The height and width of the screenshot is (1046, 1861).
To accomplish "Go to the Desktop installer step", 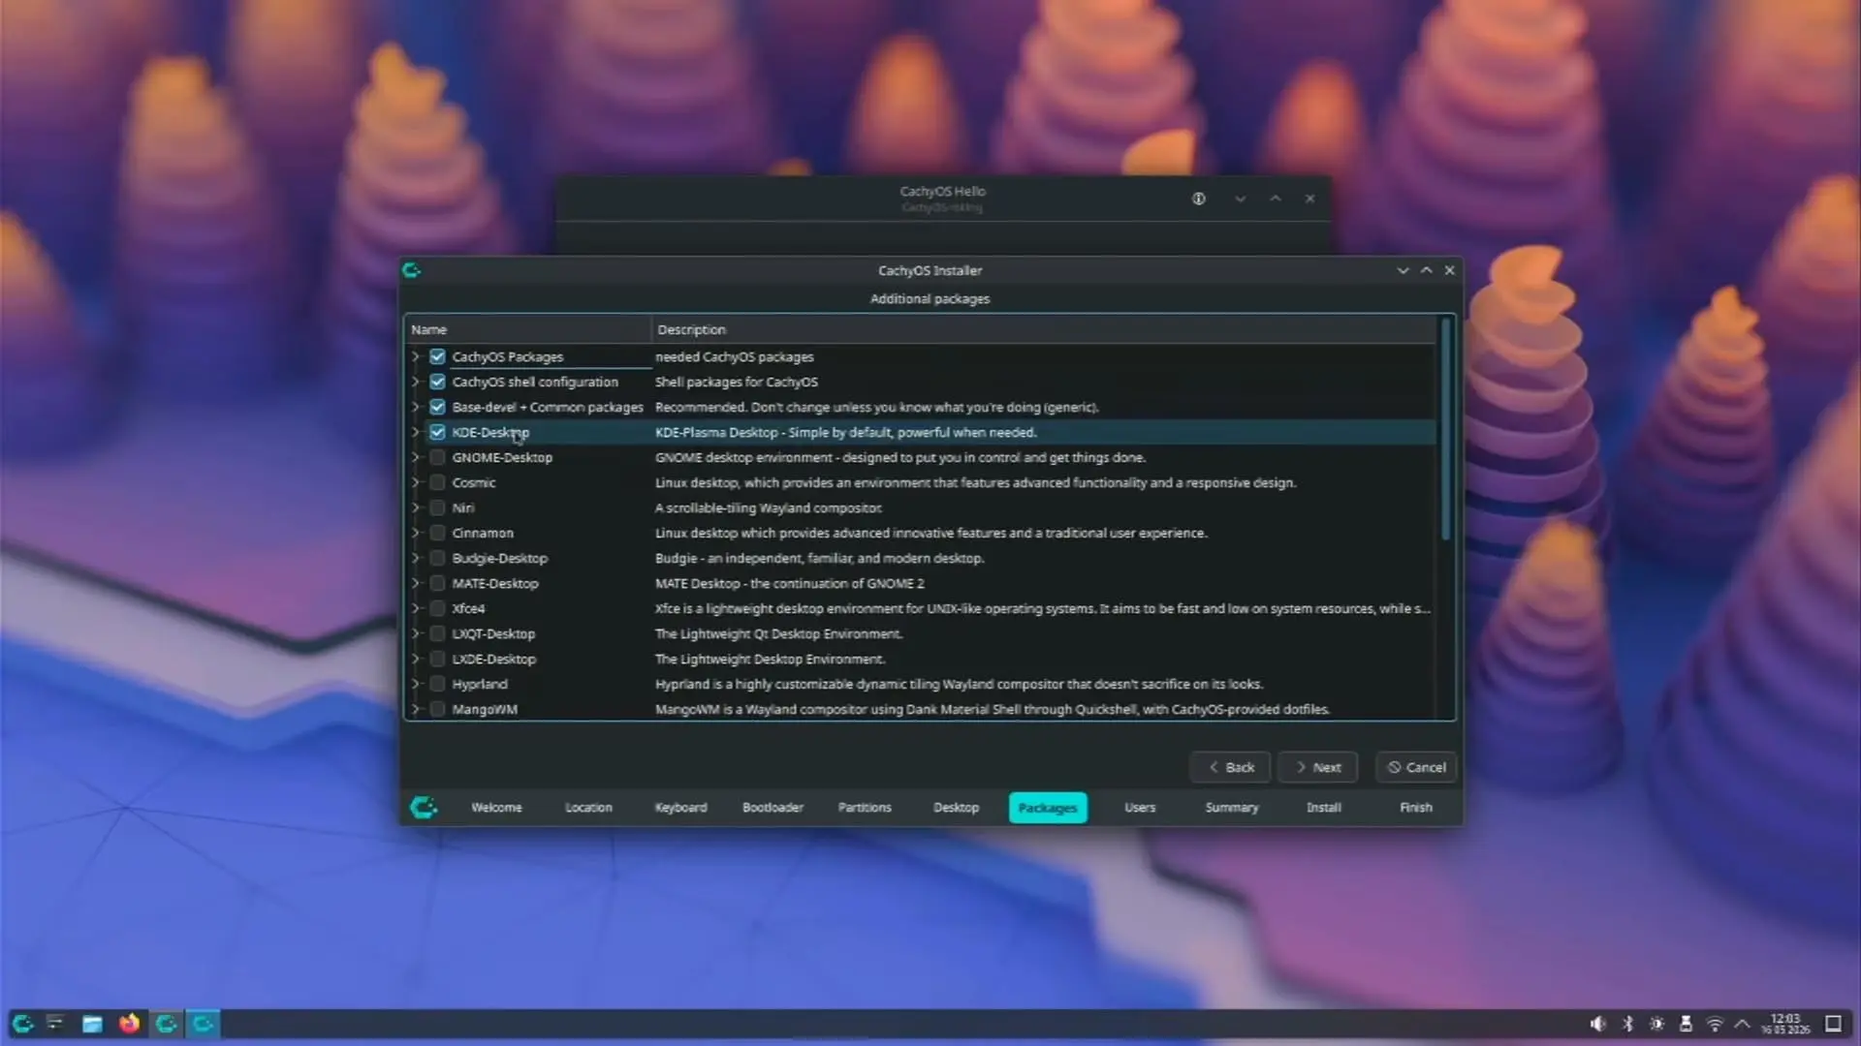I will pos(956,808).
